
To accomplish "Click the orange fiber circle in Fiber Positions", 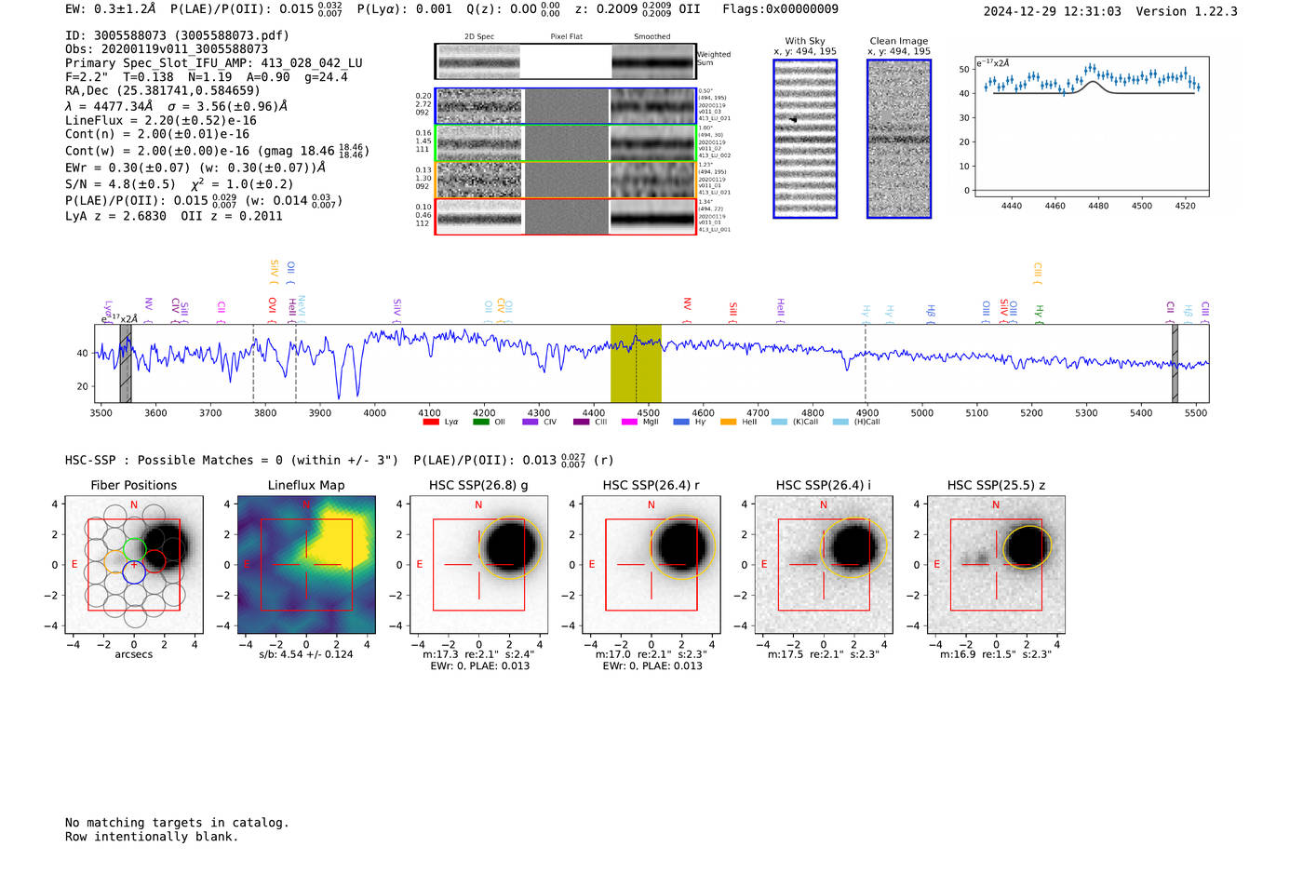I will tap(114, 561).
